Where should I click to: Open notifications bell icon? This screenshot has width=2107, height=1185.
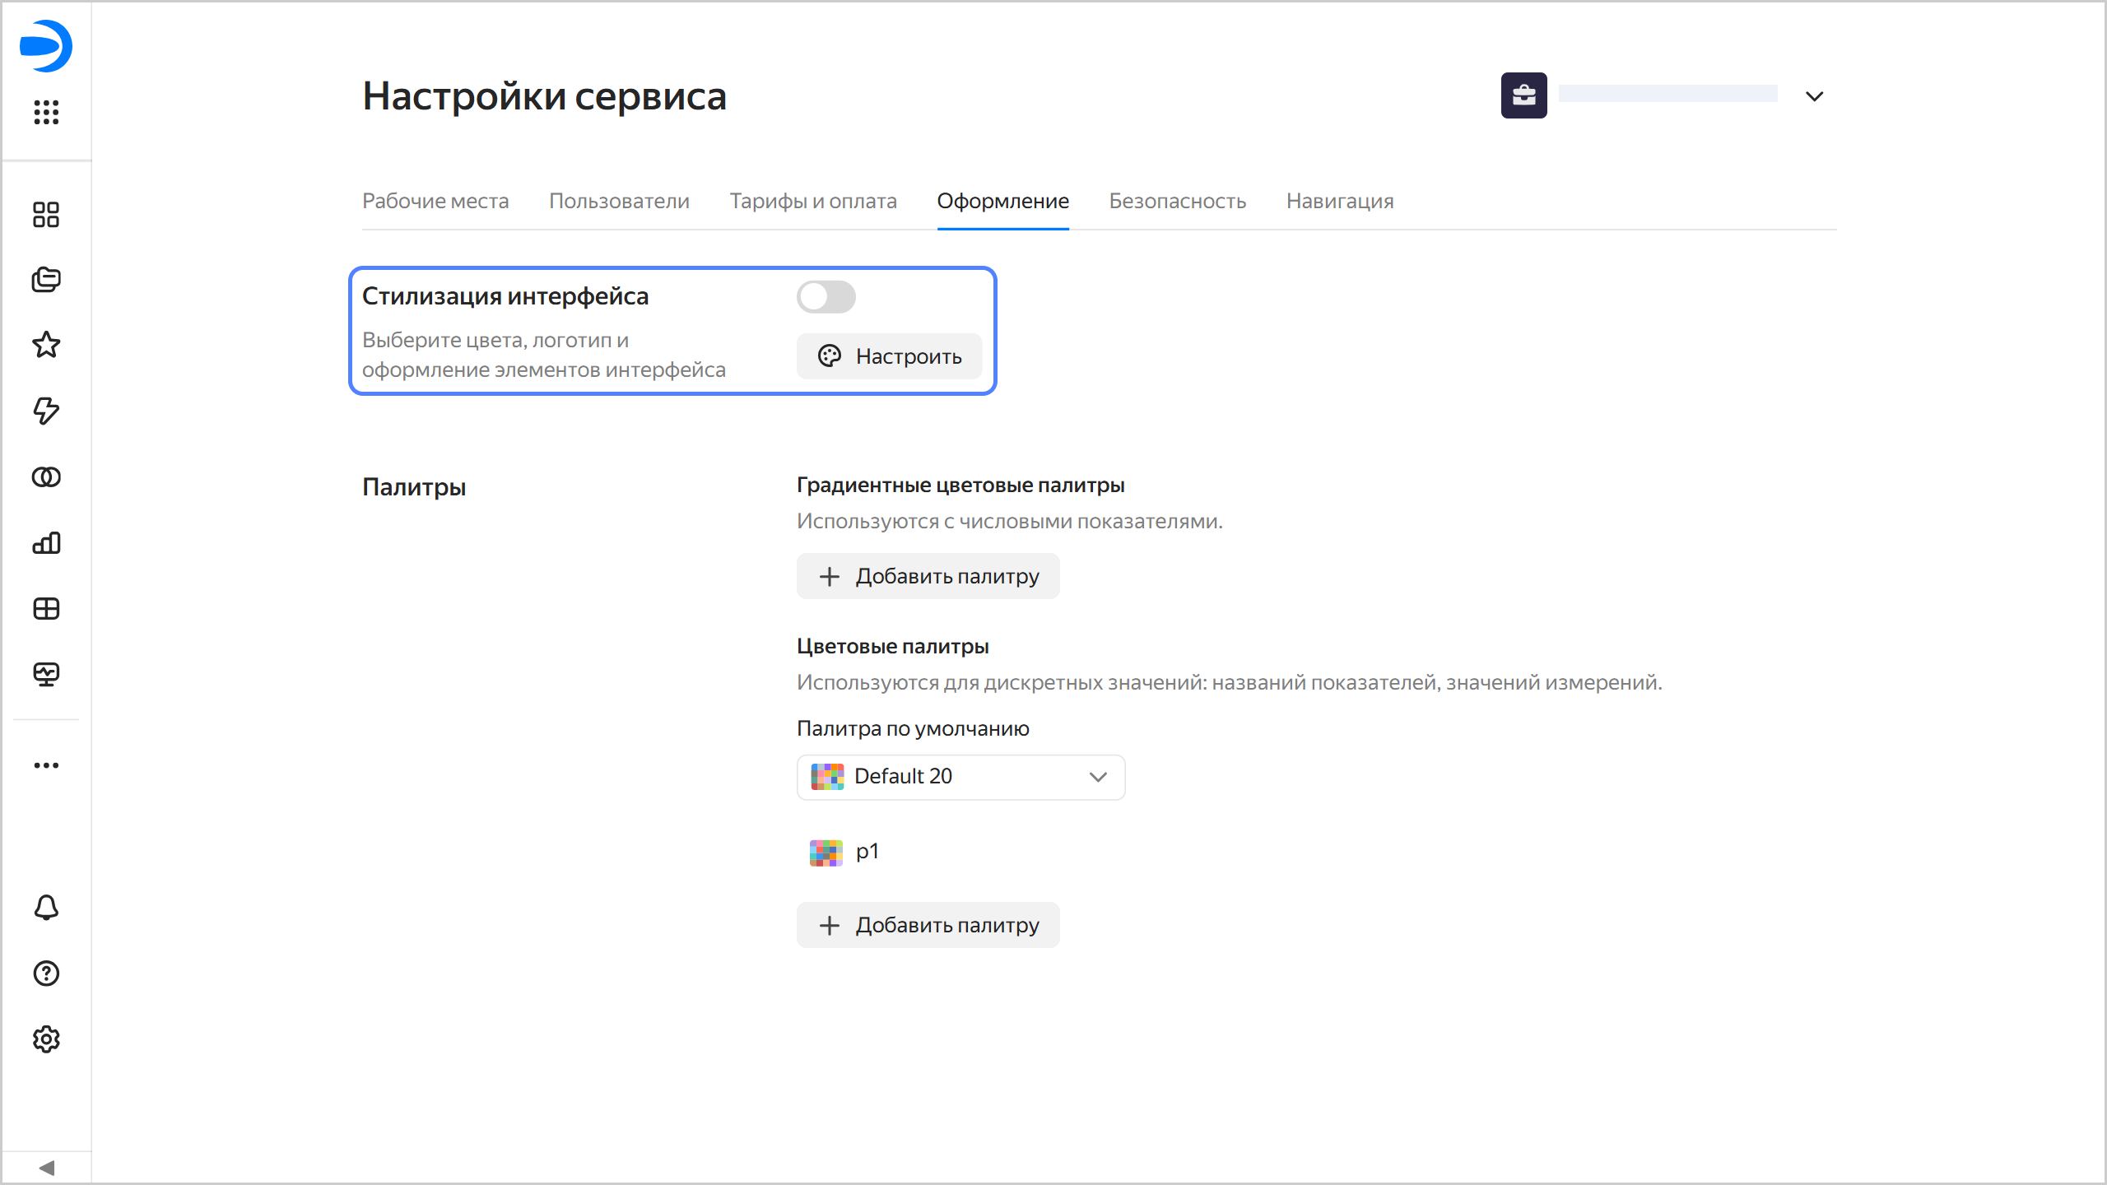[46, 908]
